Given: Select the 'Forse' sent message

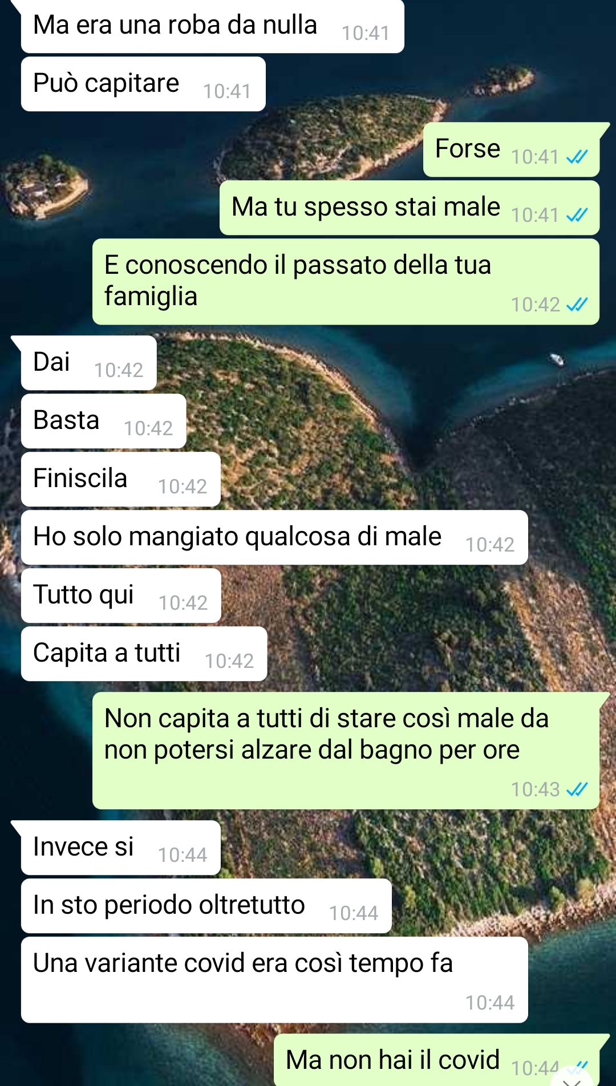Looking at the screenshot, I should pyautogui.click(x=511, y=149).
